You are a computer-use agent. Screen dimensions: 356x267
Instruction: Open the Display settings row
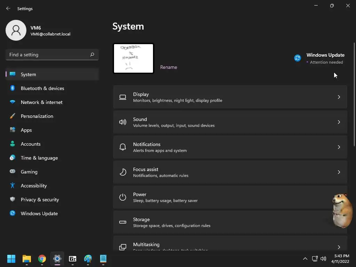[230, 97]
